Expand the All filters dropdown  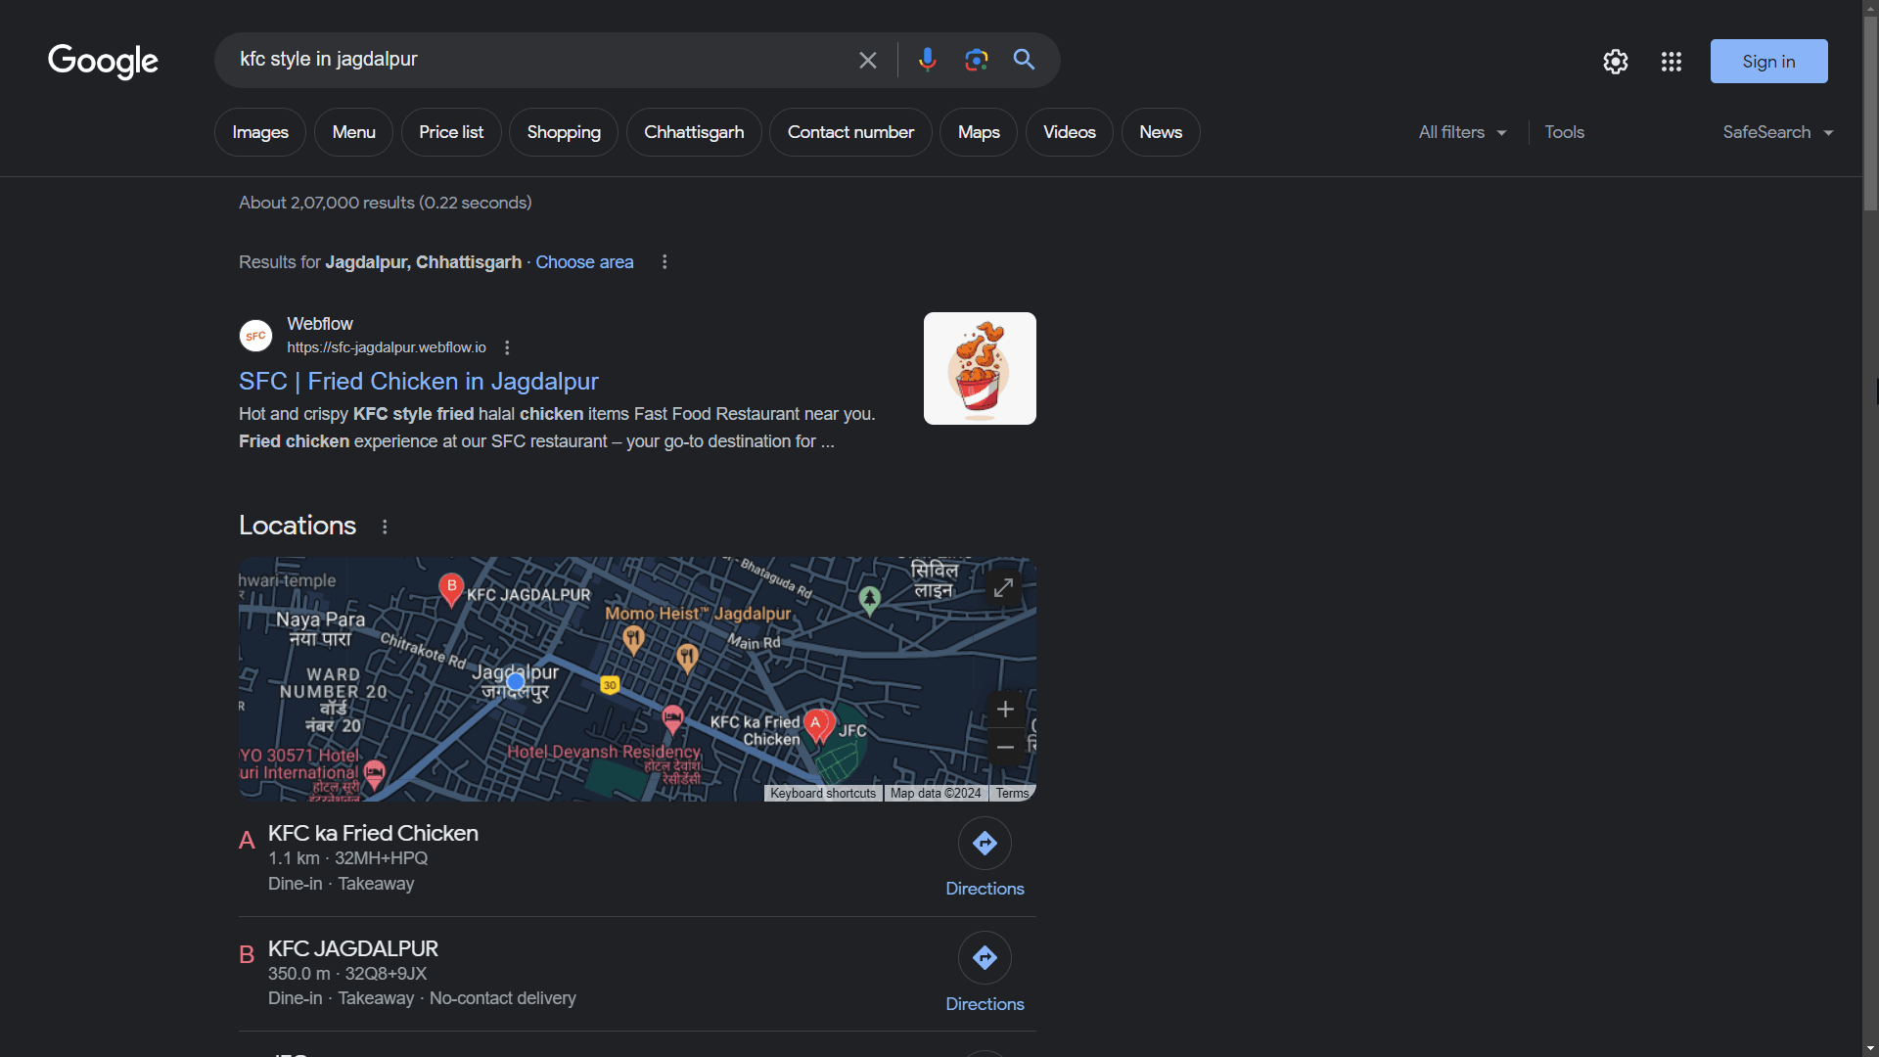coord(1462,132)
